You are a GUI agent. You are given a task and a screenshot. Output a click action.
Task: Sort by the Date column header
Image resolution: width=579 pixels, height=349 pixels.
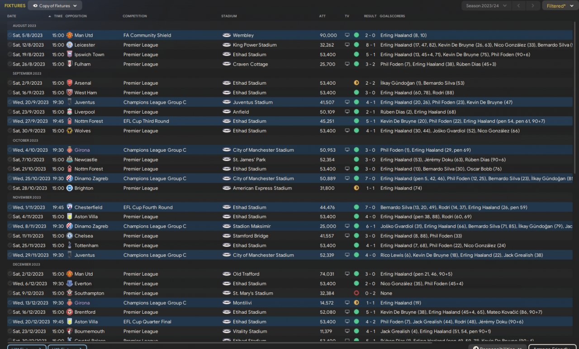[x=12, y=16]
